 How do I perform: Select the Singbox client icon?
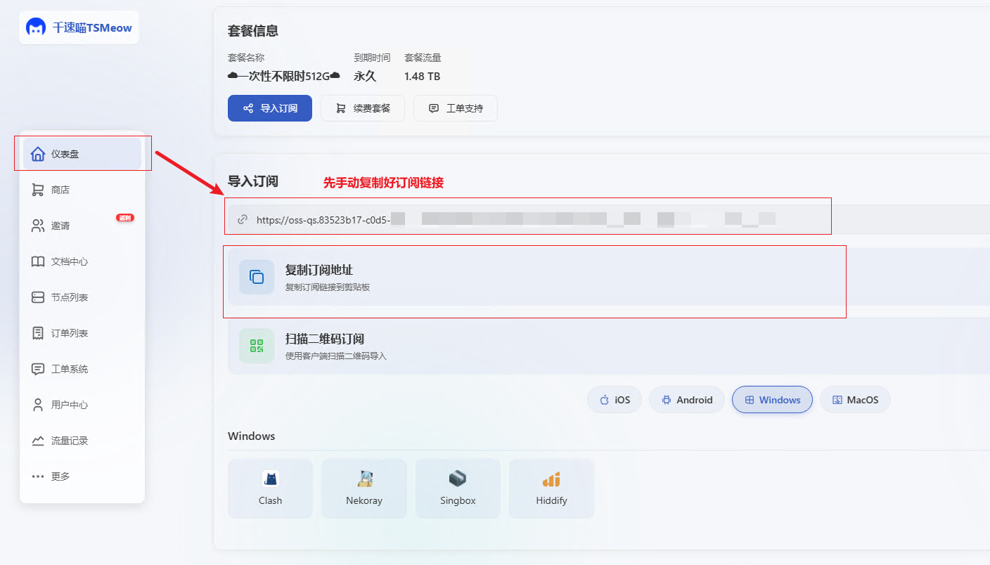[458, 479]
